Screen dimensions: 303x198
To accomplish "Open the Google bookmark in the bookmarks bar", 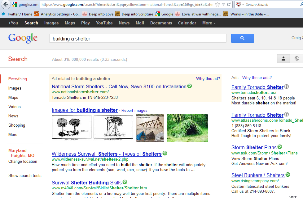I will point(164,14).
